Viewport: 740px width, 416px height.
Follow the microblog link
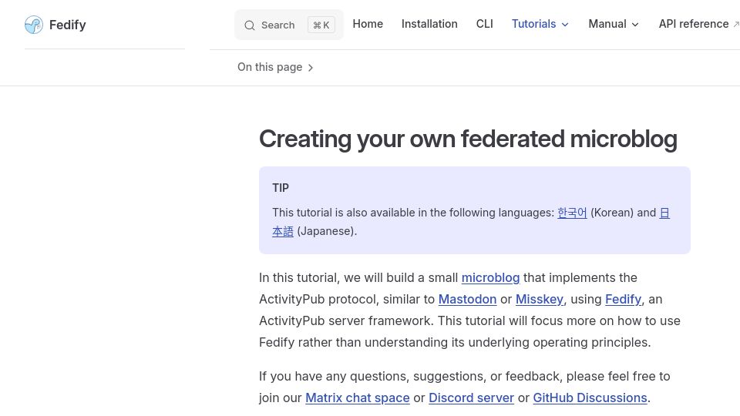click(x=490, y=278)
